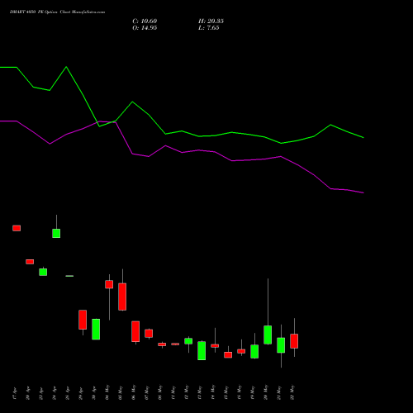This screenshot has height=413, width=413.
Task: Click the green candle above 24 Apr
Action: coord(56,233)
